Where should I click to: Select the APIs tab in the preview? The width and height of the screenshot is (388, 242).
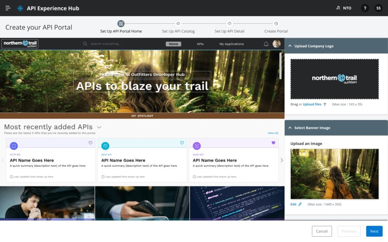pyautogui.click(x=200, y=44)
